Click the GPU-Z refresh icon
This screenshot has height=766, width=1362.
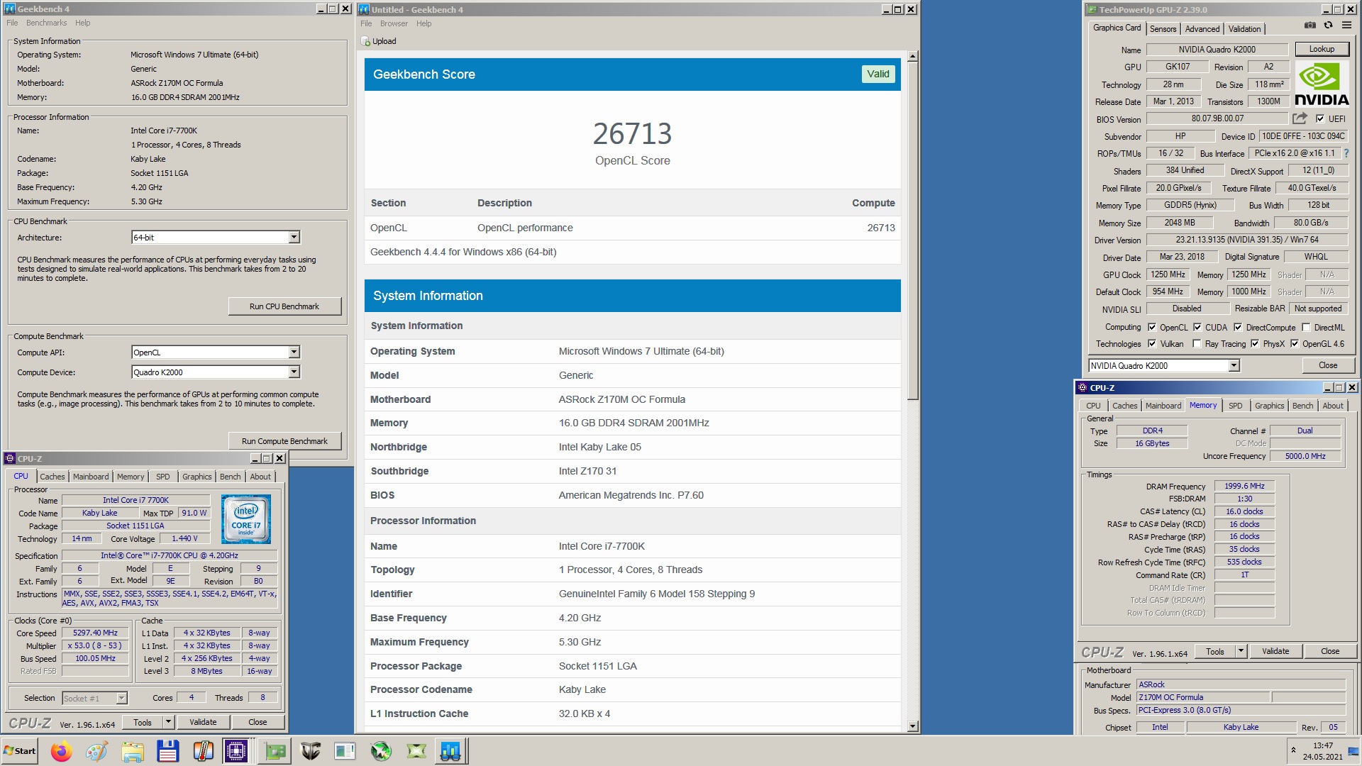[x=1328, y=26]
